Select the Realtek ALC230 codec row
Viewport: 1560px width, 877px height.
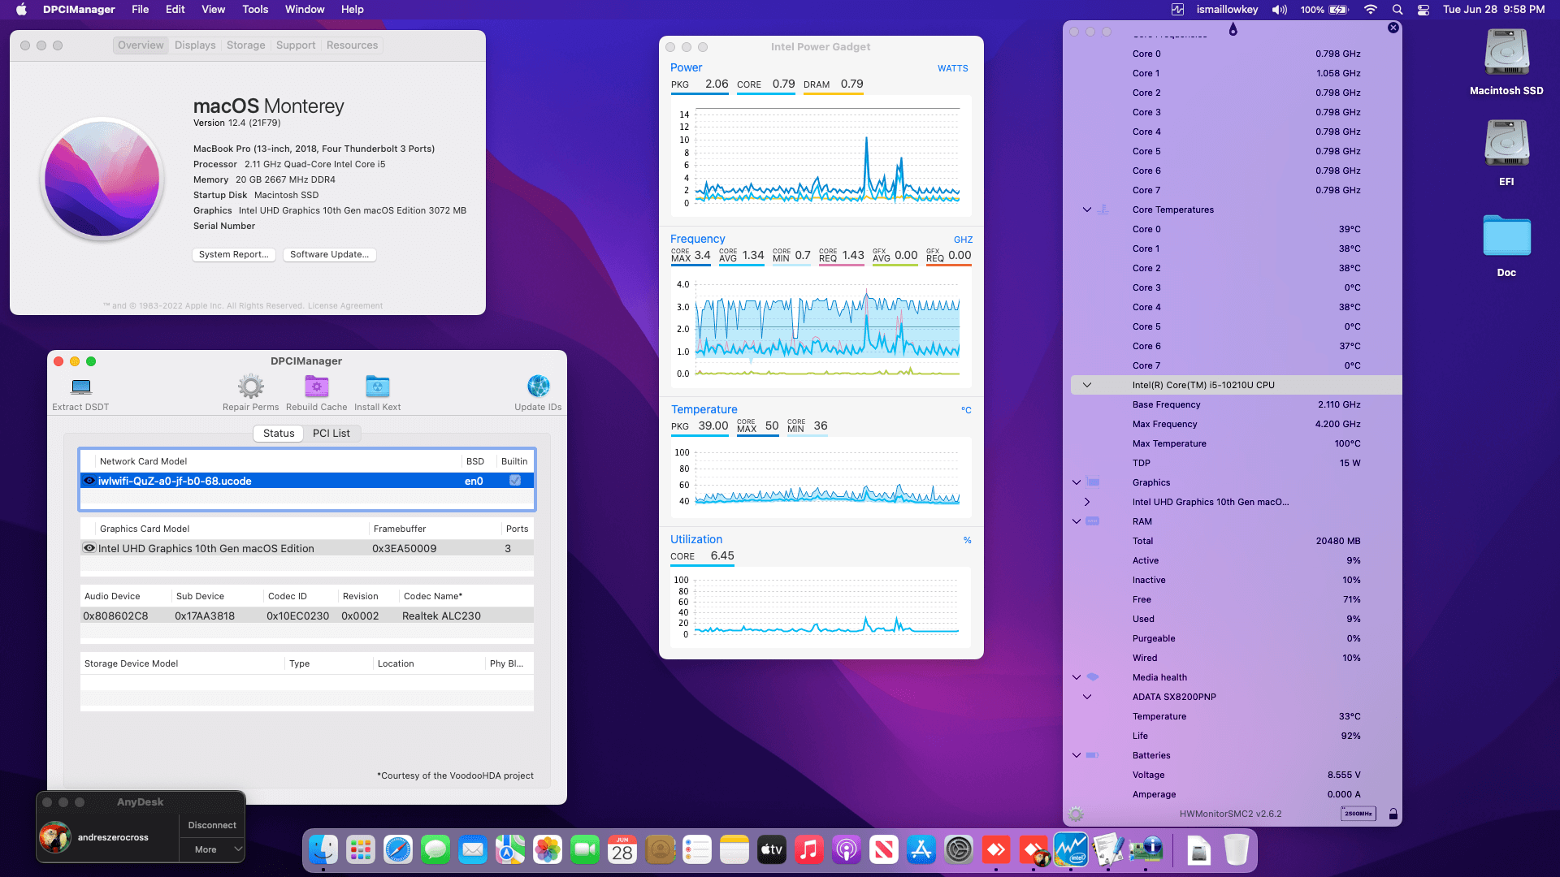click(x=307, y=616)
